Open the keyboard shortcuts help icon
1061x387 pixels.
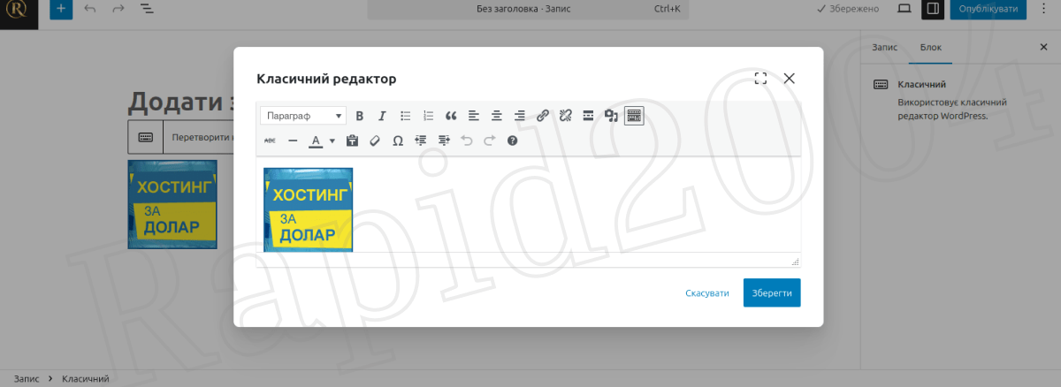tap(512, 140)
